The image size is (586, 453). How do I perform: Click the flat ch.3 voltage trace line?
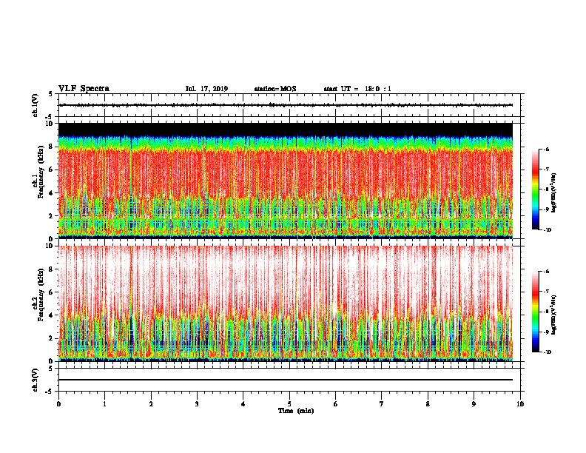point(286,380)
